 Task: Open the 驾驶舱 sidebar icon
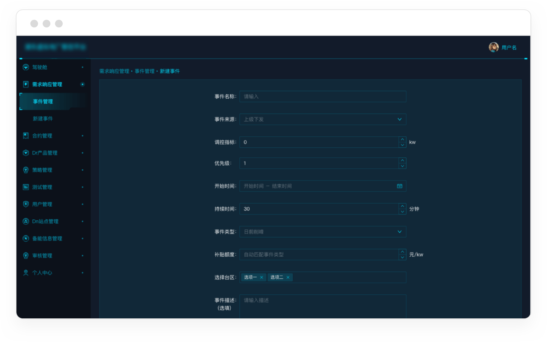point(26,67)
